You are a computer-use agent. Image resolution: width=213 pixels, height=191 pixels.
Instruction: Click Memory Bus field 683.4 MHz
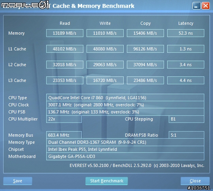[x=64, y=135]
